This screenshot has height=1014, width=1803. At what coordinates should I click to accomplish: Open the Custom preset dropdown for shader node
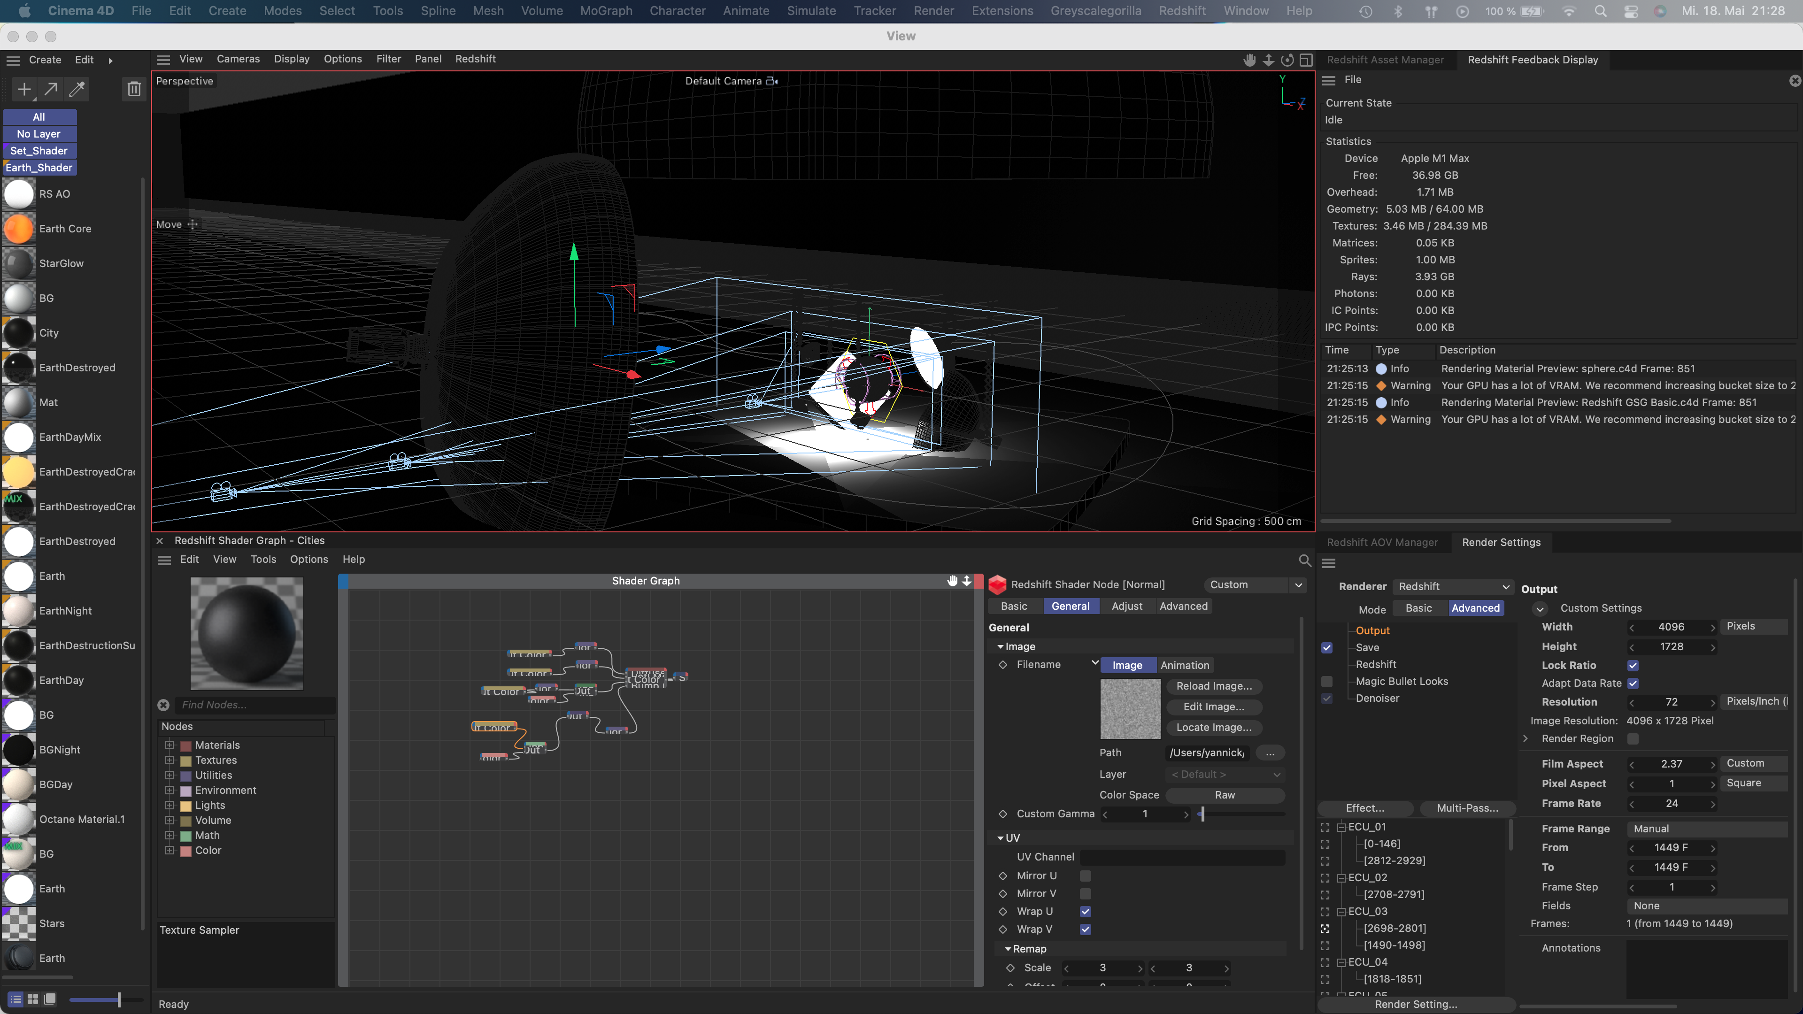click(x=1255, y=585)
